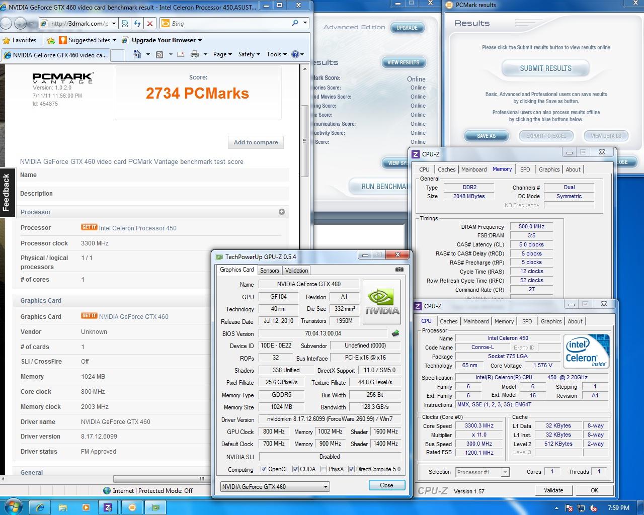Click the orange GET IT badge next to Celeron processor
The height and width of the screenshot is (515, 644).
(x=89, y=227)
